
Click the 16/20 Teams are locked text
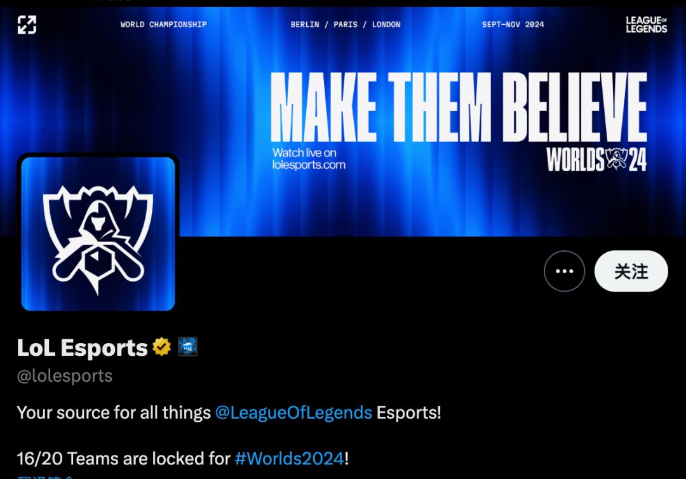pos(123,459)
